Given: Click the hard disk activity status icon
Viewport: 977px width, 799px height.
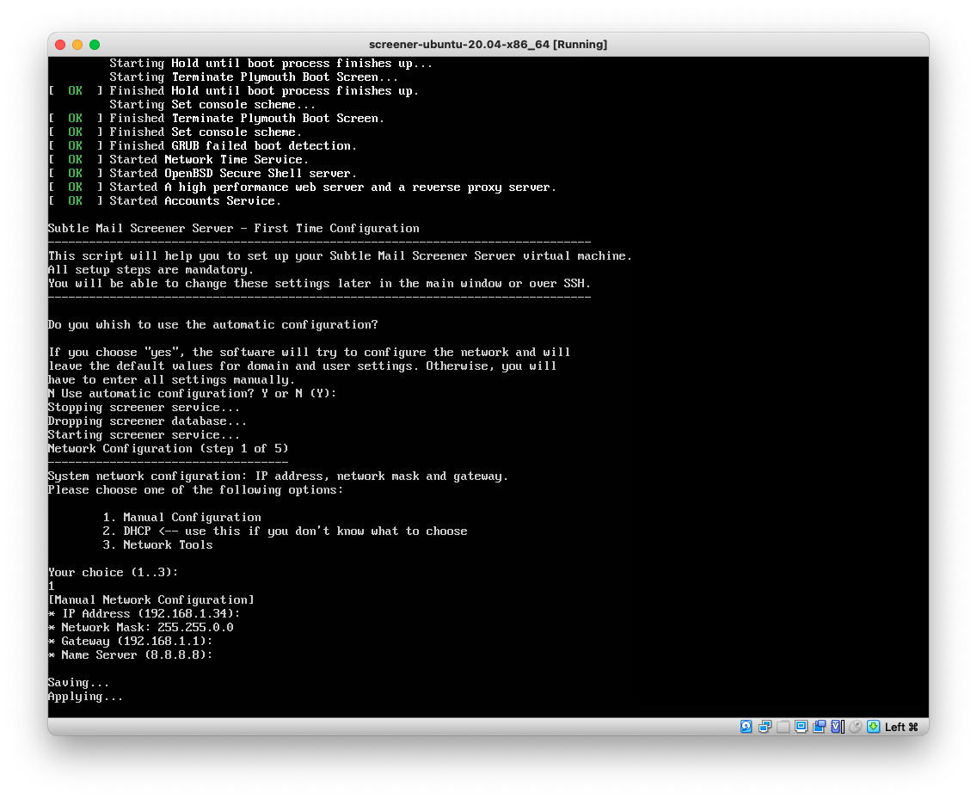Looking at the screenshot, I should (x=747, y=727).
